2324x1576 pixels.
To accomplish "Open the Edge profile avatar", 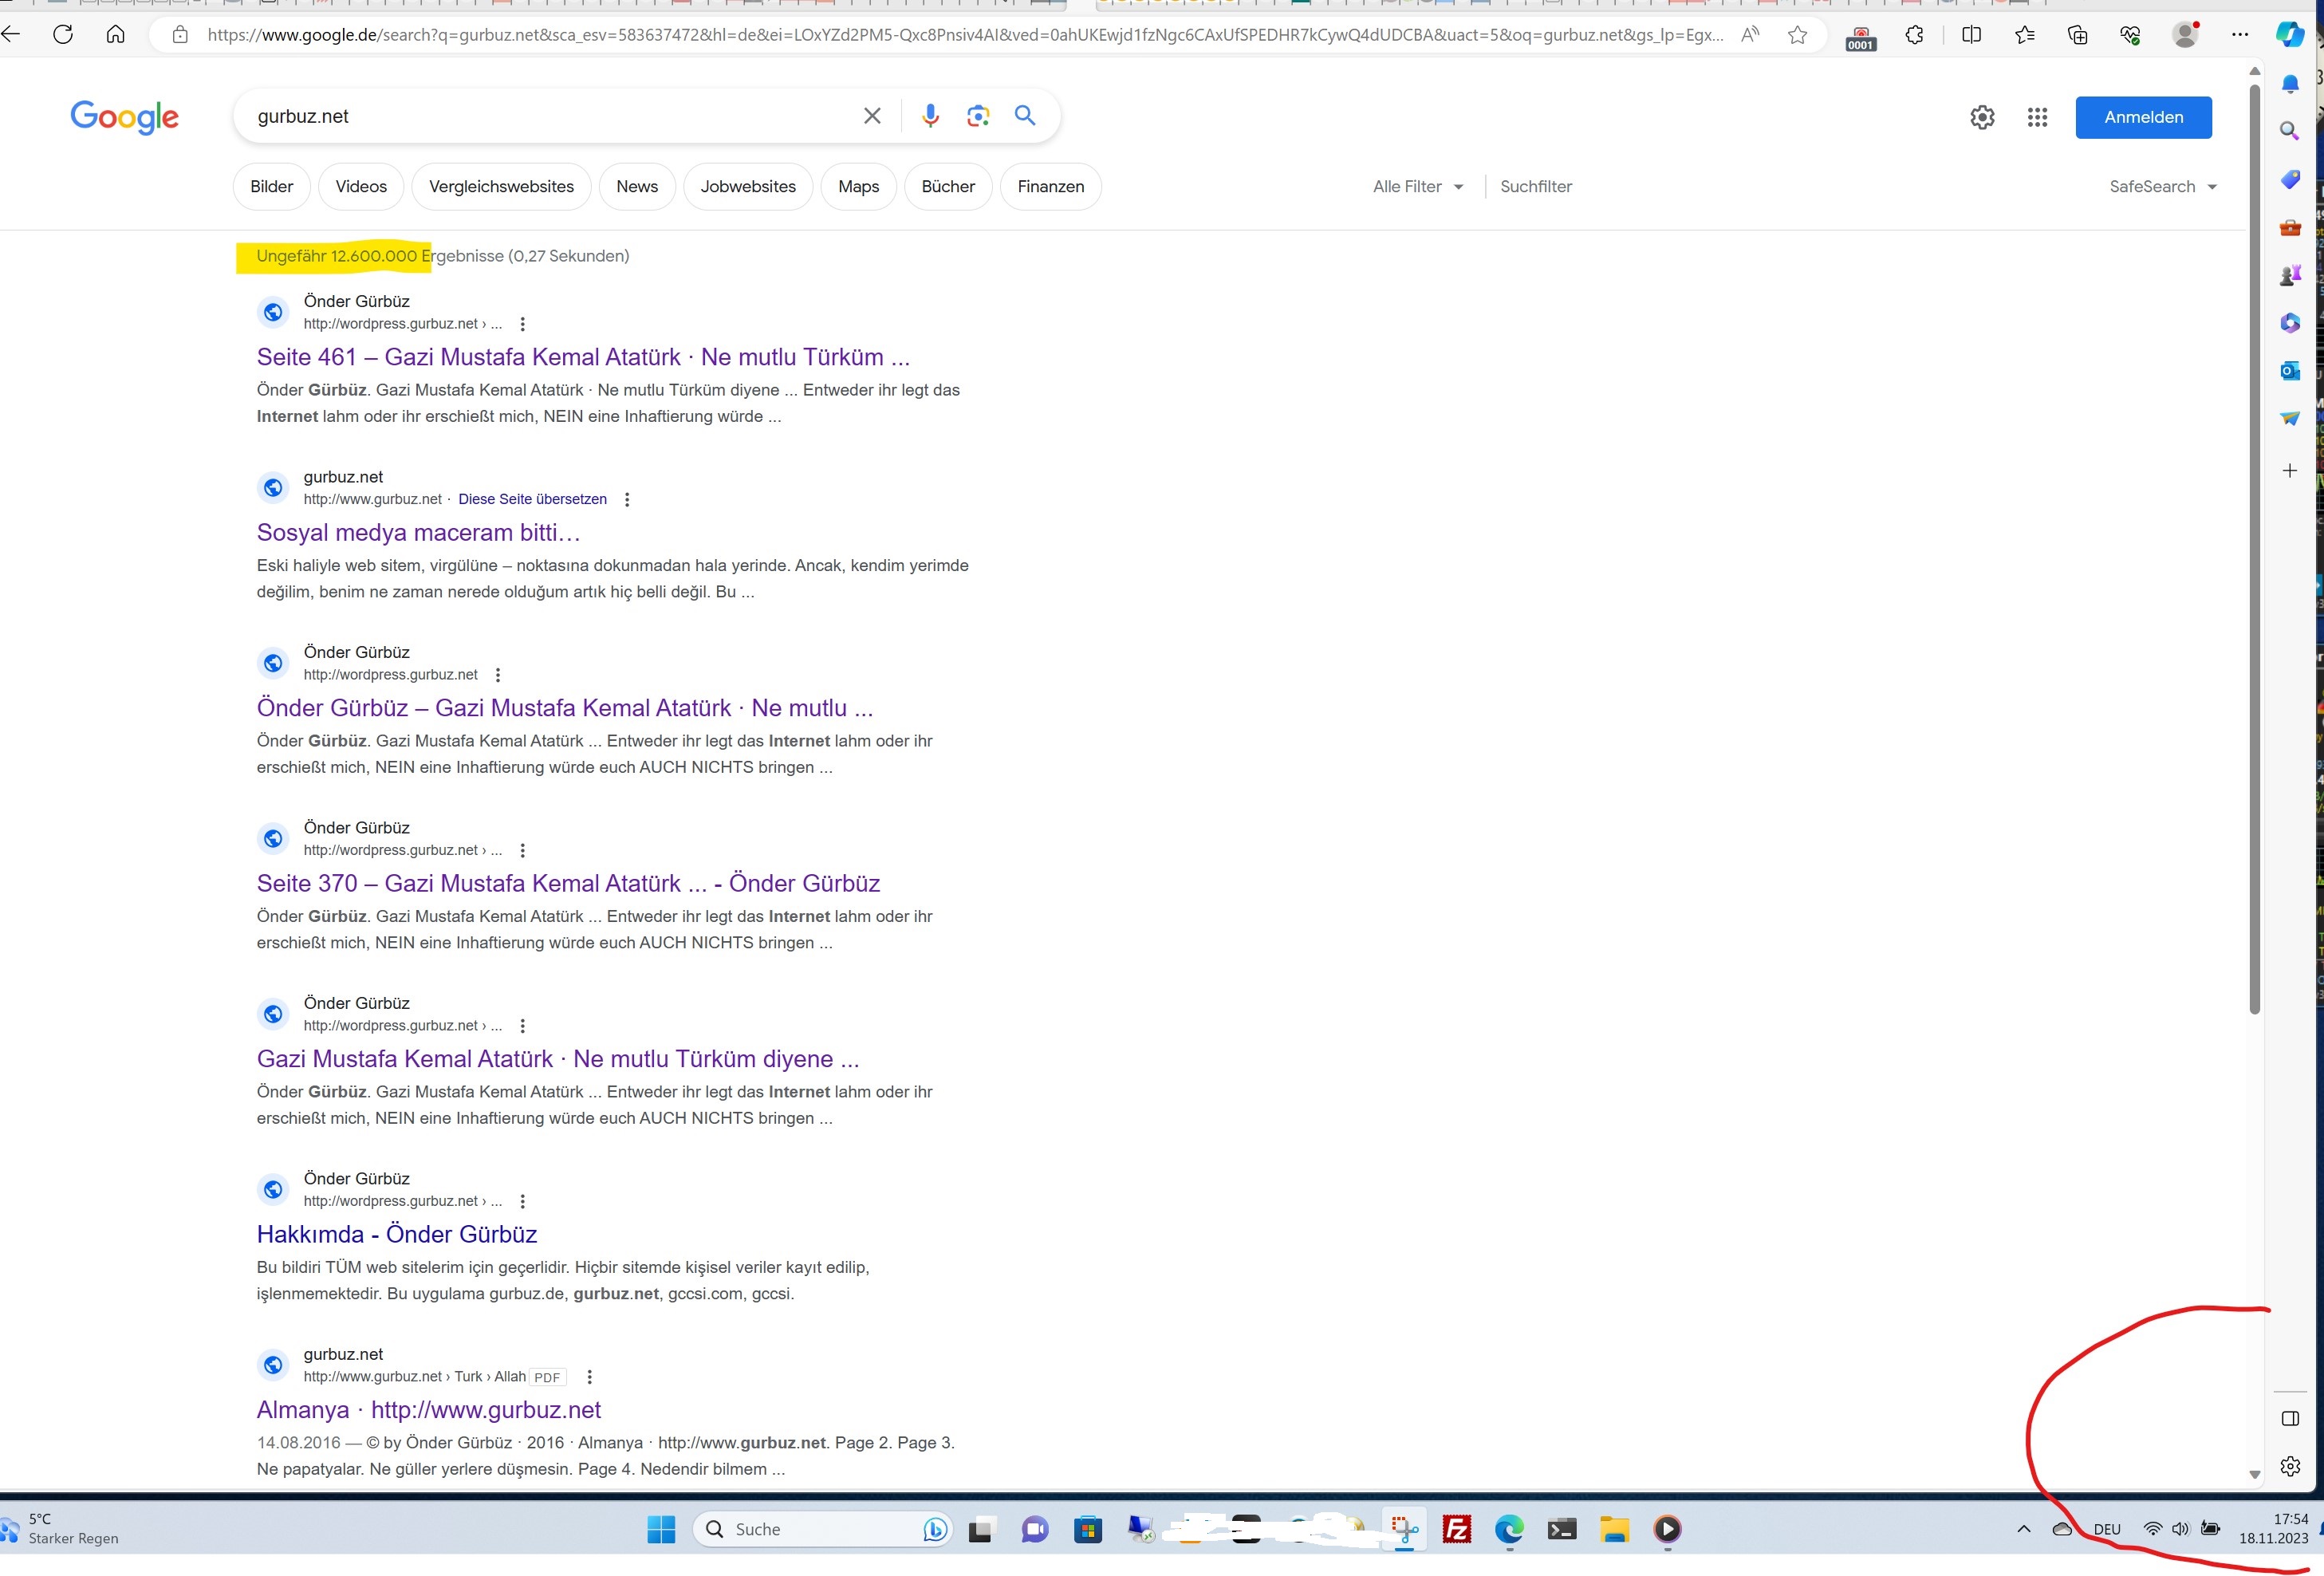I will [2186, 35].
